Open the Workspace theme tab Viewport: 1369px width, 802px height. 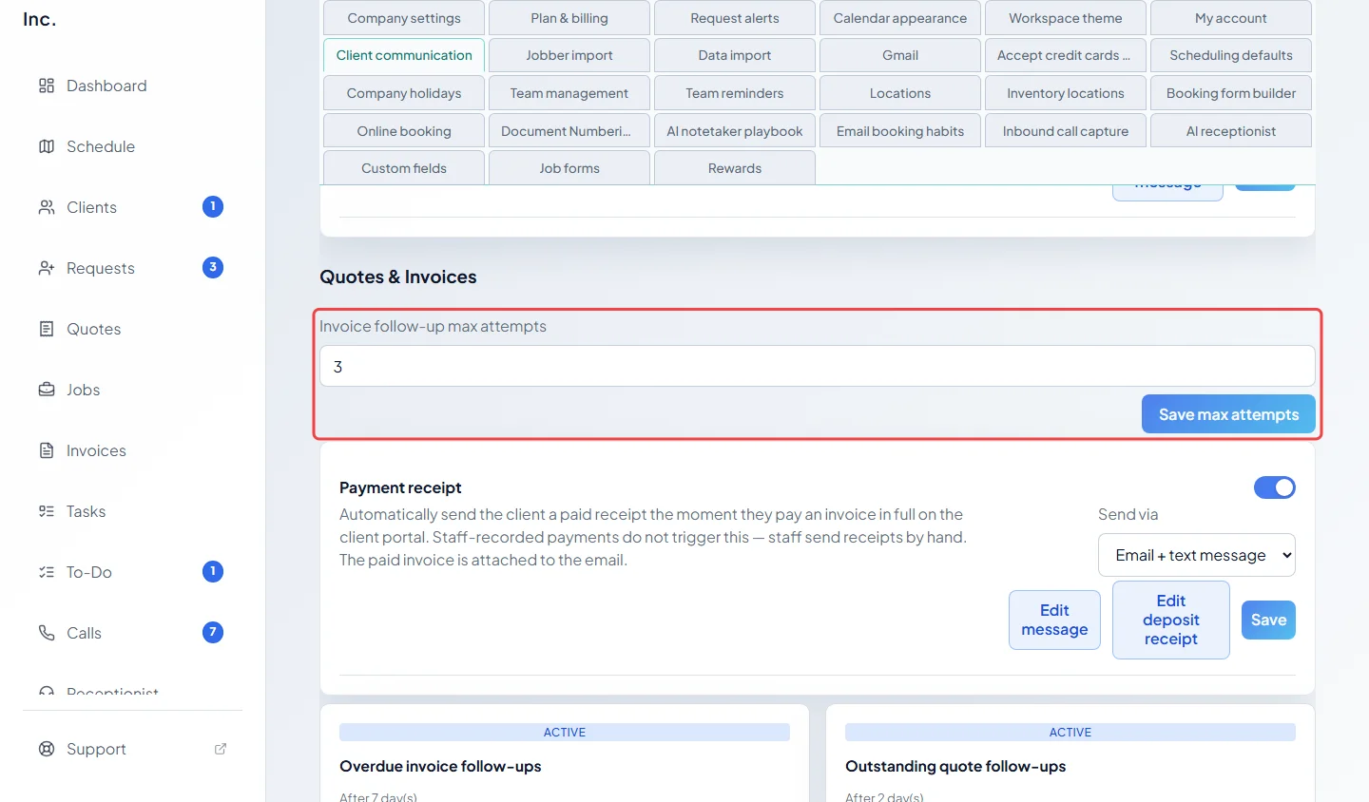pos(1066,18)
